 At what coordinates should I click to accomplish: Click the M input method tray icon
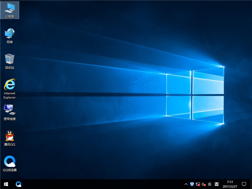pyautogui.click(x=217, y=184)
